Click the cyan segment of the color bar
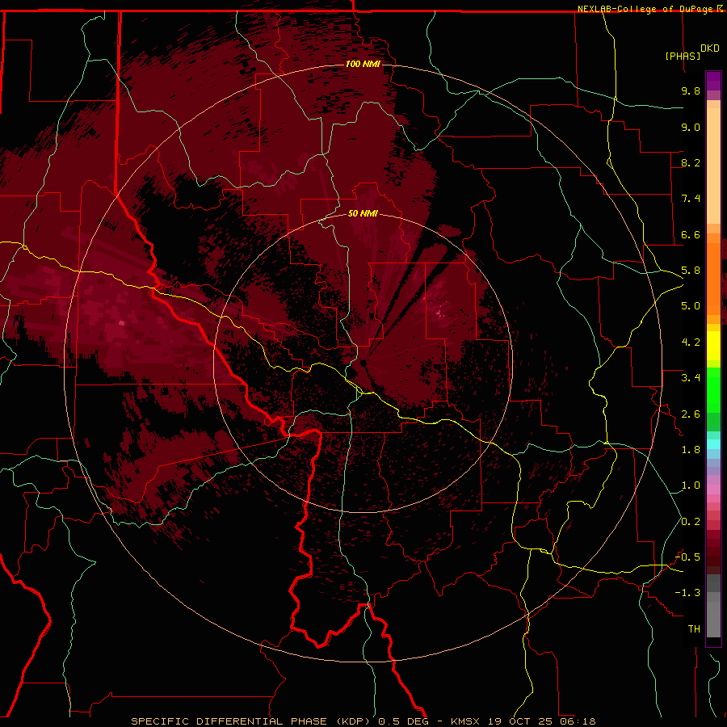Image resolution: width=727 pixels, height=727 pixels. (713, 443)
